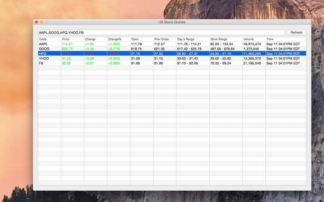Click AAPL day's range 111.76 - 114.21
Viewport: 324px width, 202px height.
[189, 44]
